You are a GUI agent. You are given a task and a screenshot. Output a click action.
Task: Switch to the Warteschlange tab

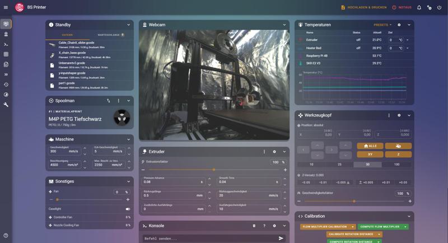111,35
